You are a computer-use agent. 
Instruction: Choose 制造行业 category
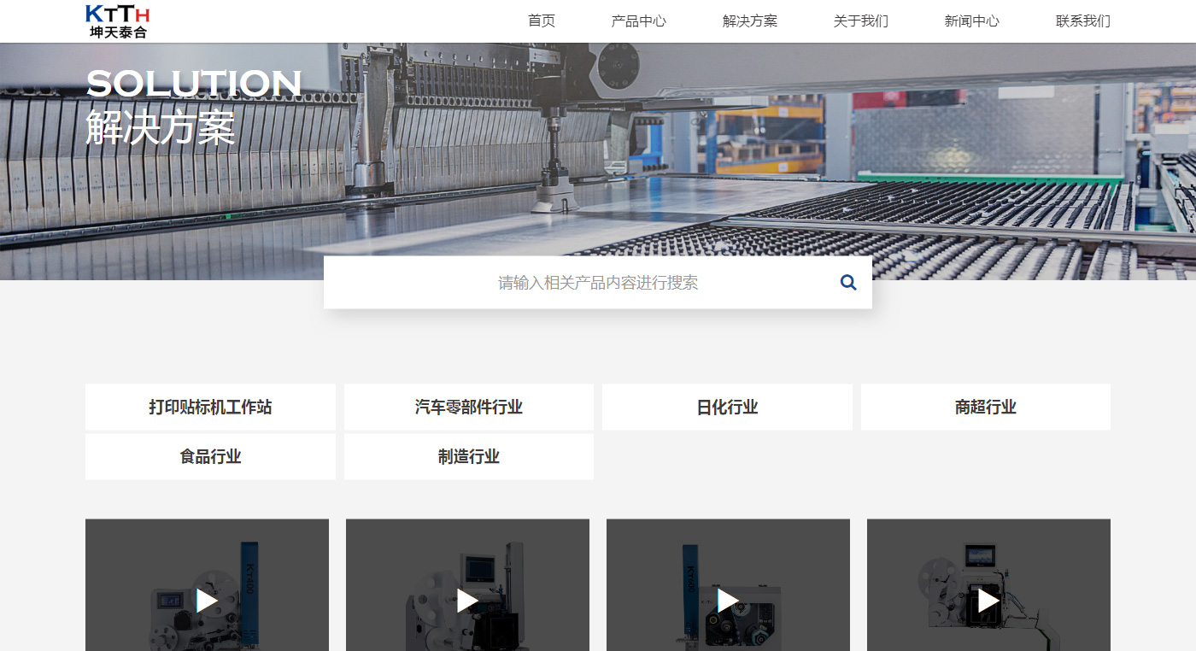tap(468, 457)
